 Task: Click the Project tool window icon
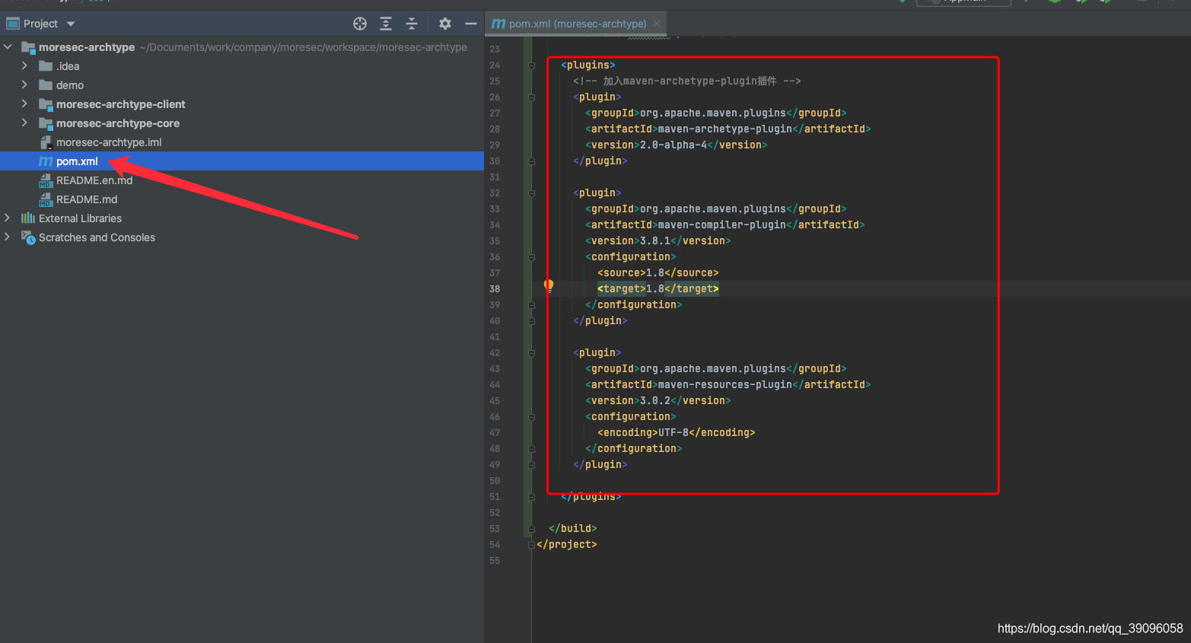pos(13,24)
